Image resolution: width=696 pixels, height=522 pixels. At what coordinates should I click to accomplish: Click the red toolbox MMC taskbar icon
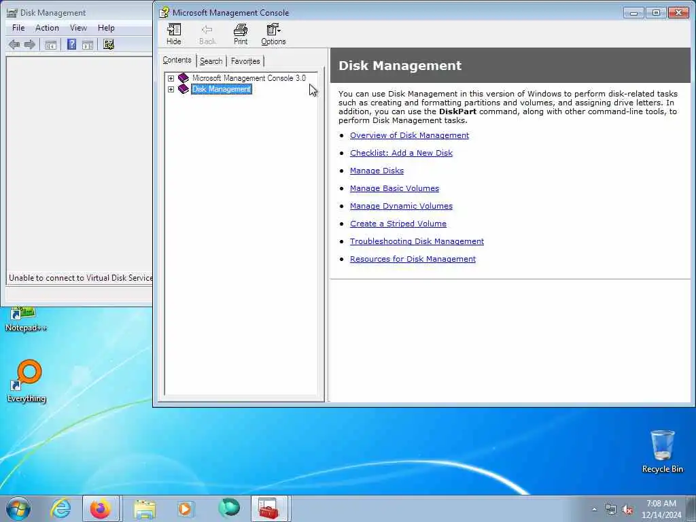pyautogui.click(x=269, y=508)
